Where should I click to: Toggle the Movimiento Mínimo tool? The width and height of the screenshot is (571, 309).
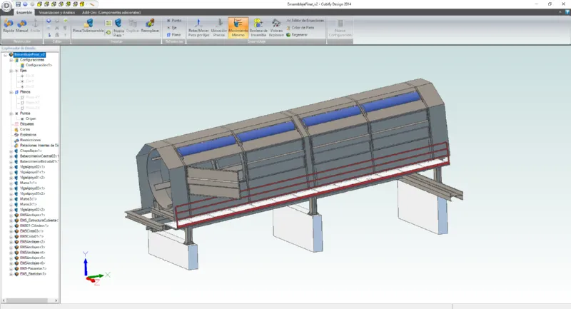point(239,26)
